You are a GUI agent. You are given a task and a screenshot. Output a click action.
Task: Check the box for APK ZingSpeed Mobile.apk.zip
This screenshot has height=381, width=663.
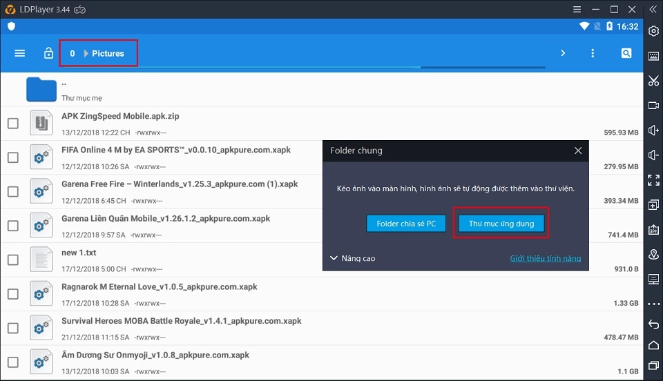point(13,124)
